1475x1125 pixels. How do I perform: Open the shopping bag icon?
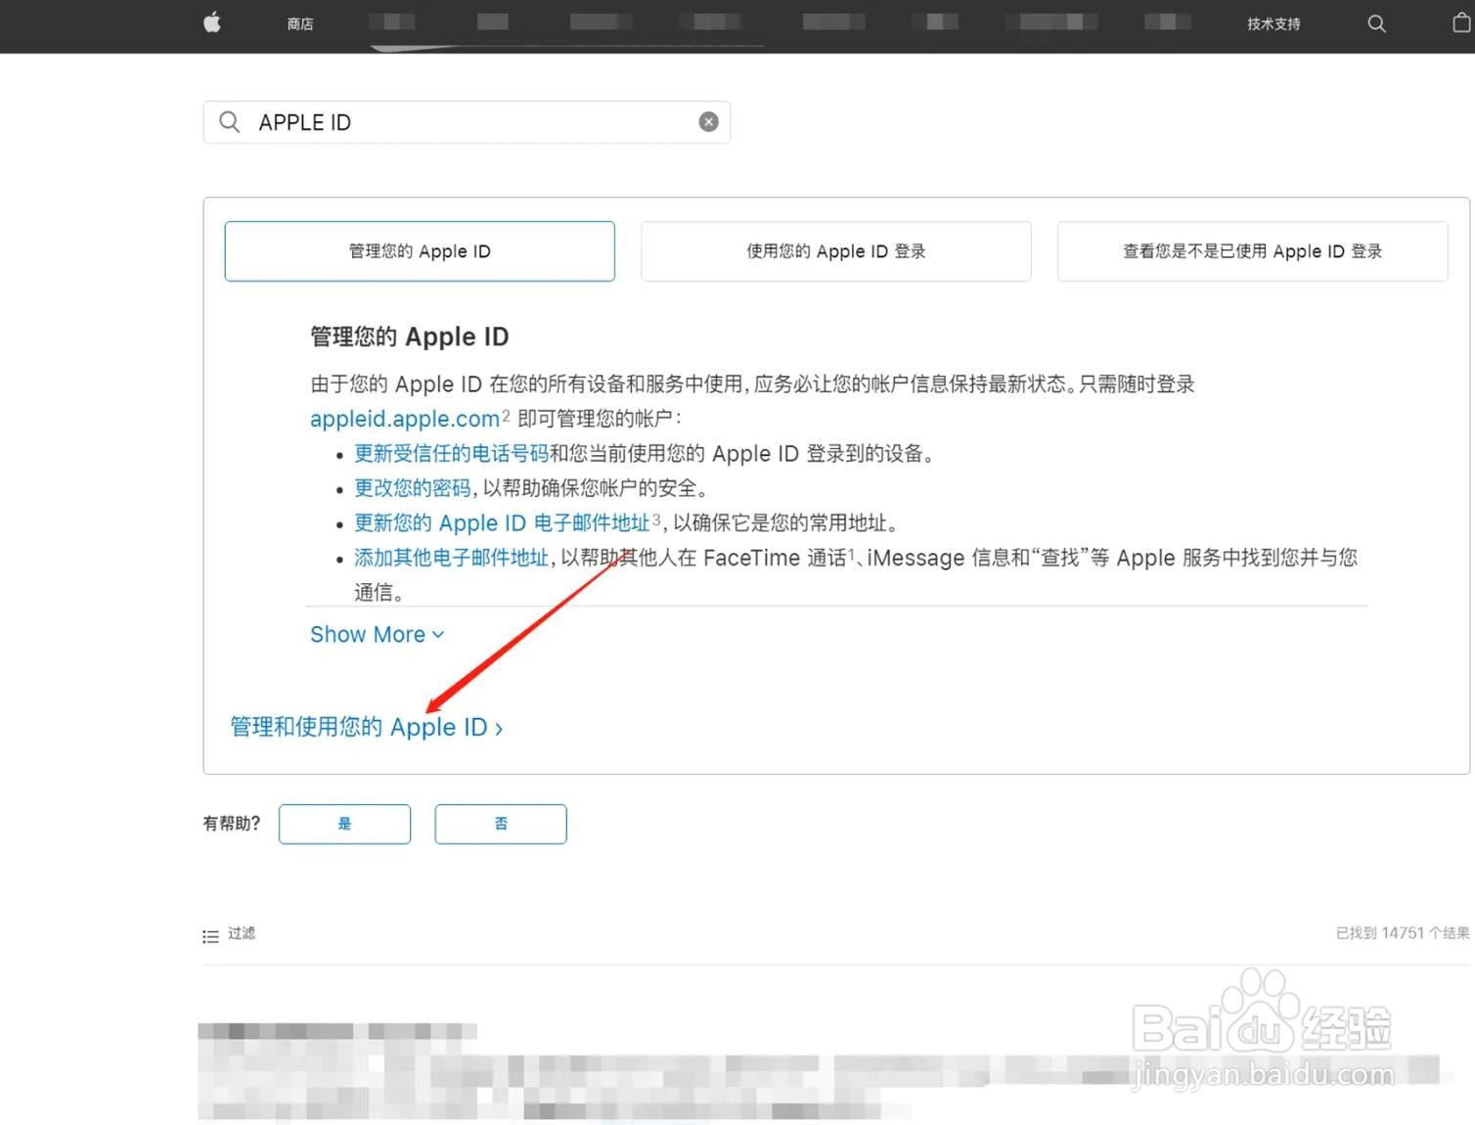pyautogui.click(x=1461, y=22)
